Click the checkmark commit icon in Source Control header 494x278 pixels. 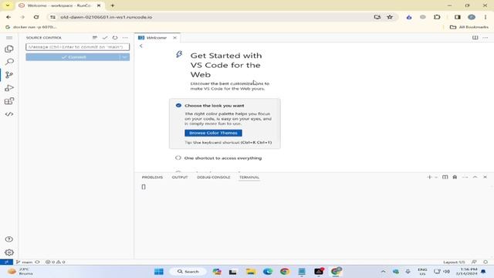point(105,38)
